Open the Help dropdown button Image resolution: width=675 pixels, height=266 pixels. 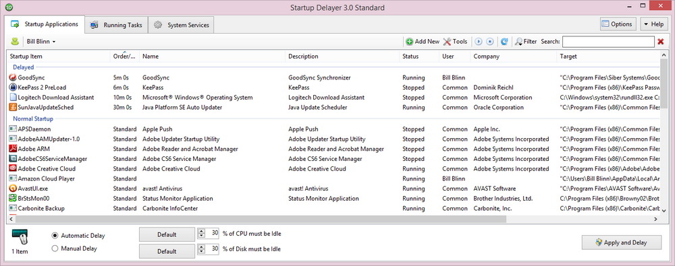tap(654, 24)
